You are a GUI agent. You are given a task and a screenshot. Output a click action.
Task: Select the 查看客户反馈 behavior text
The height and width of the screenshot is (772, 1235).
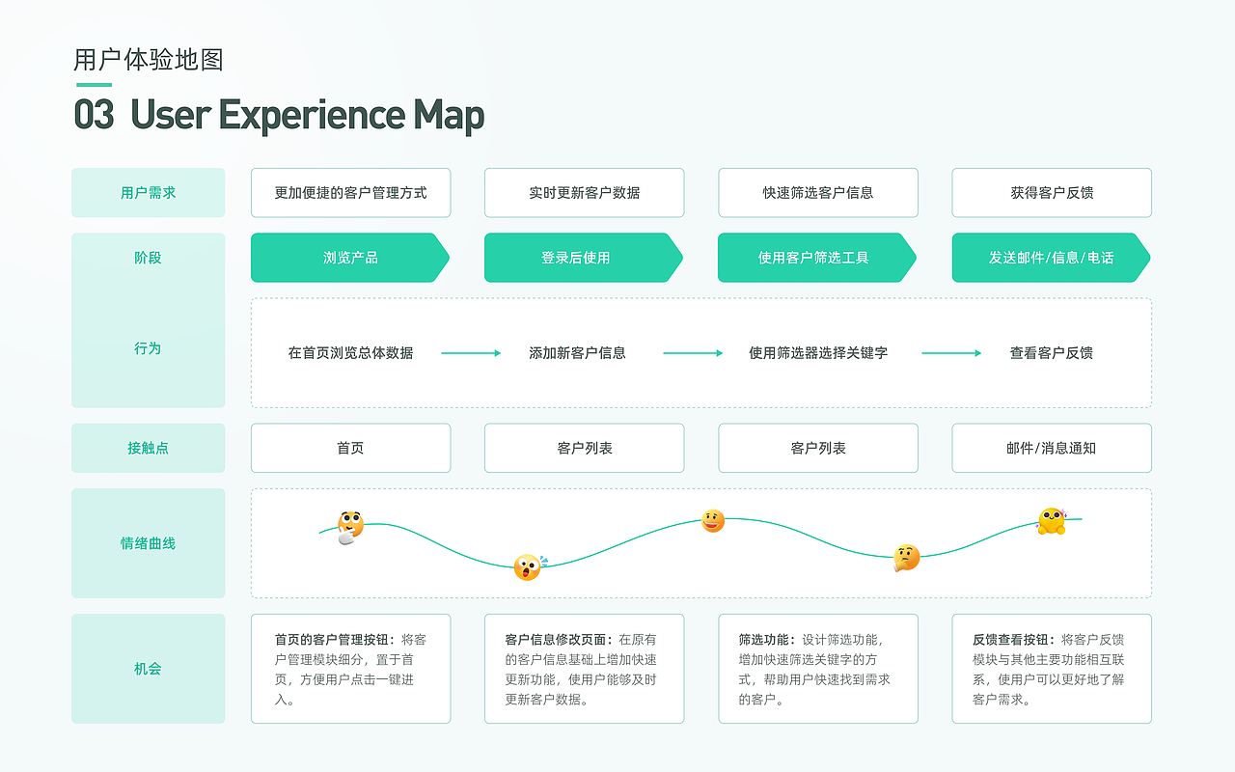[1052, 353]
